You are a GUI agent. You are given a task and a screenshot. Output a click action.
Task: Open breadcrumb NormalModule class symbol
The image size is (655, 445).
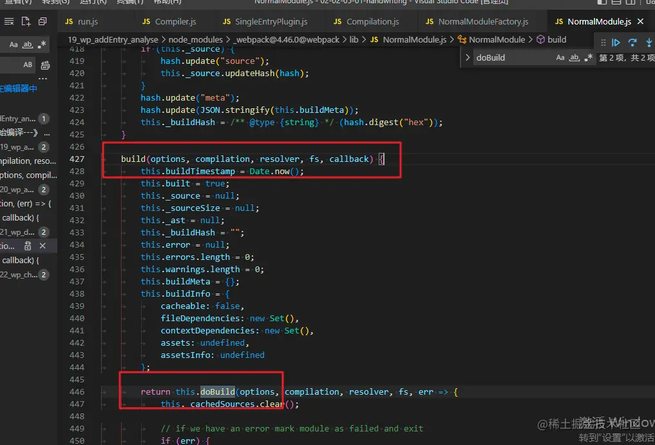point(491,40)
